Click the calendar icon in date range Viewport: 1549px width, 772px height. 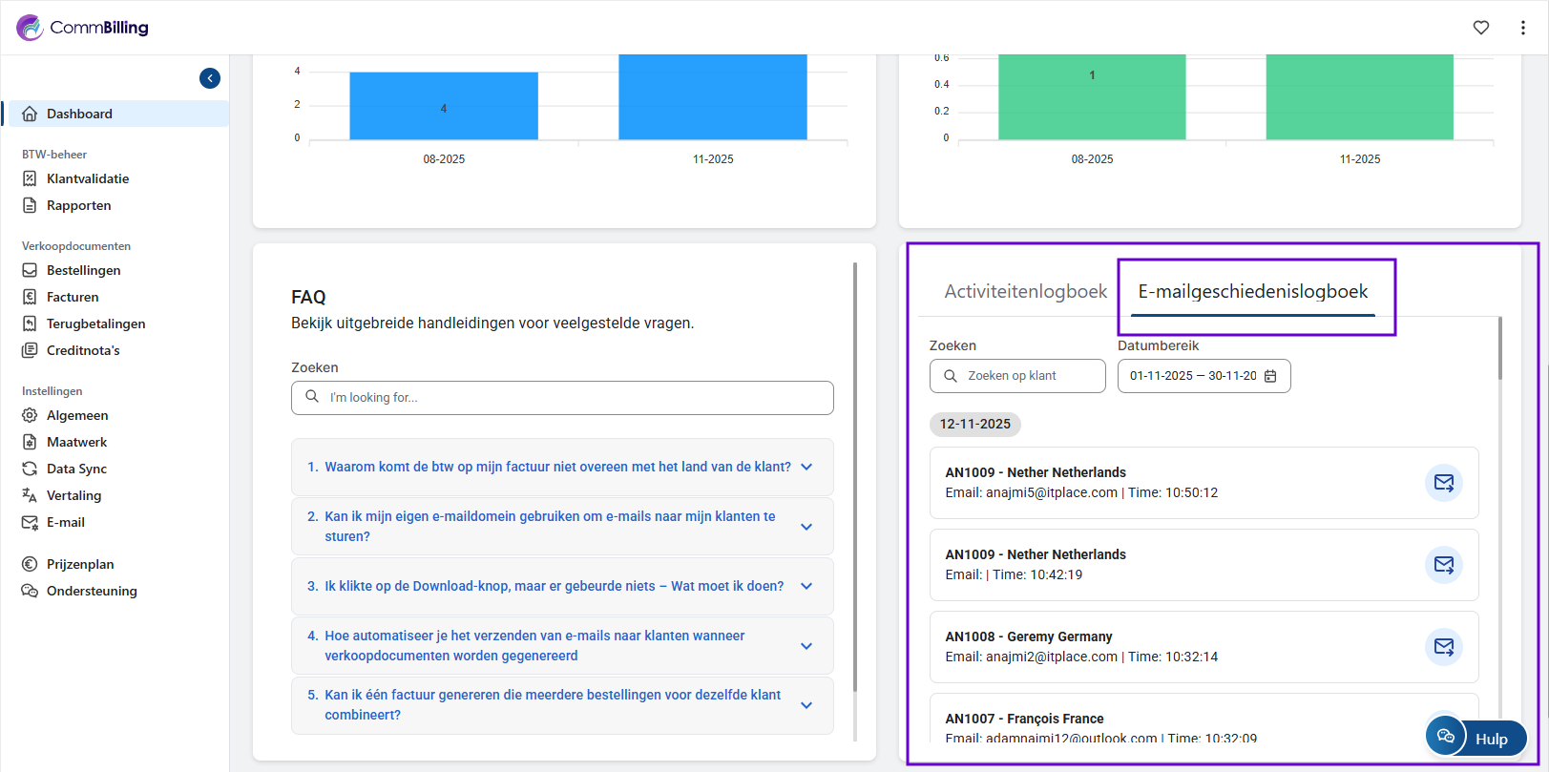(1270, 376)
